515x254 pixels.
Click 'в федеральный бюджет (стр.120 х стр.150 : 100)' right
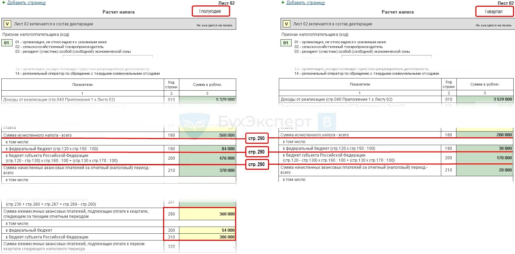329,148
